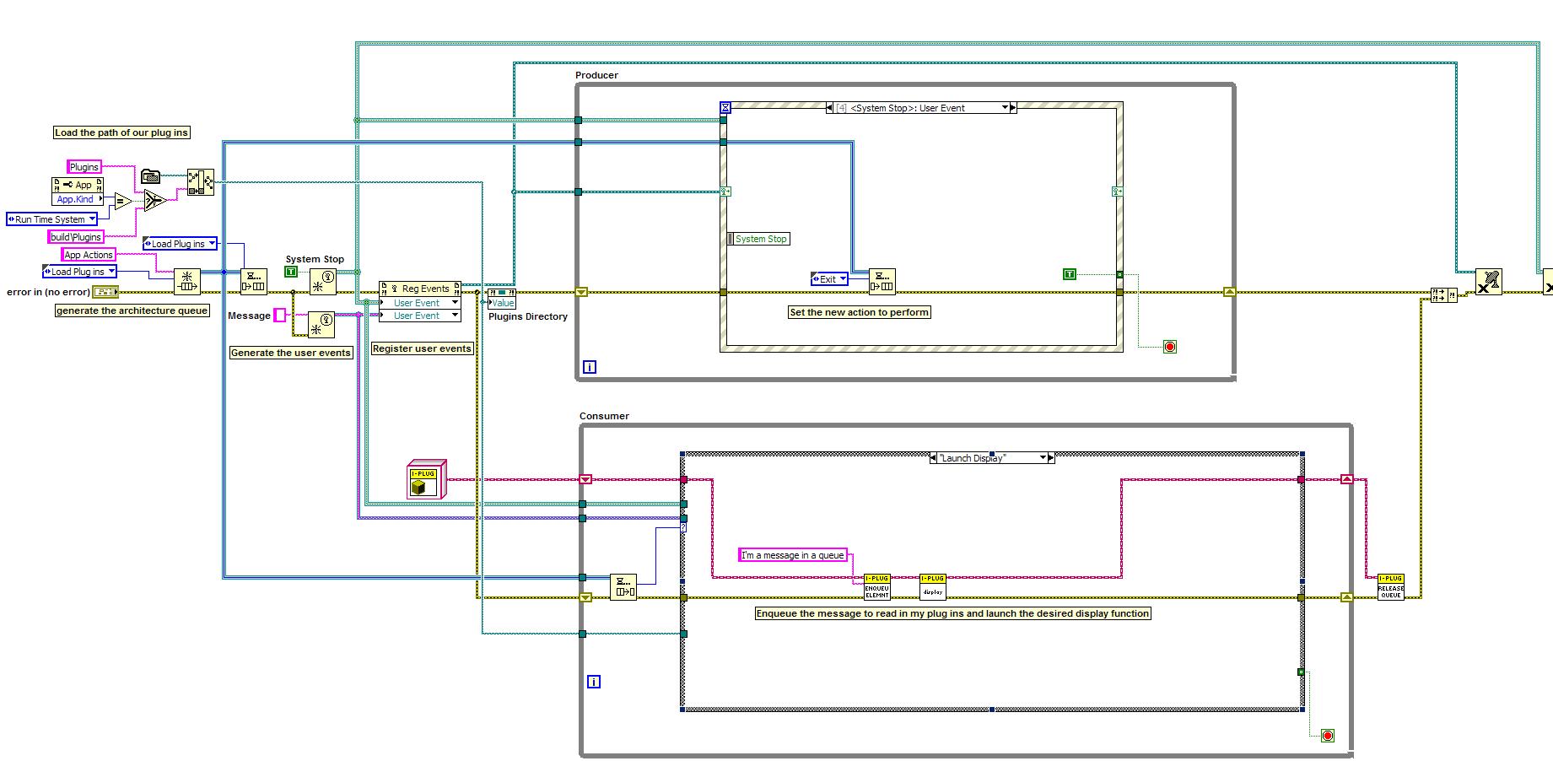The height and width of the screenshot is (761, 1553).
Task: Click the Plugins Directory Value property node
Action: tap(502, 298)
